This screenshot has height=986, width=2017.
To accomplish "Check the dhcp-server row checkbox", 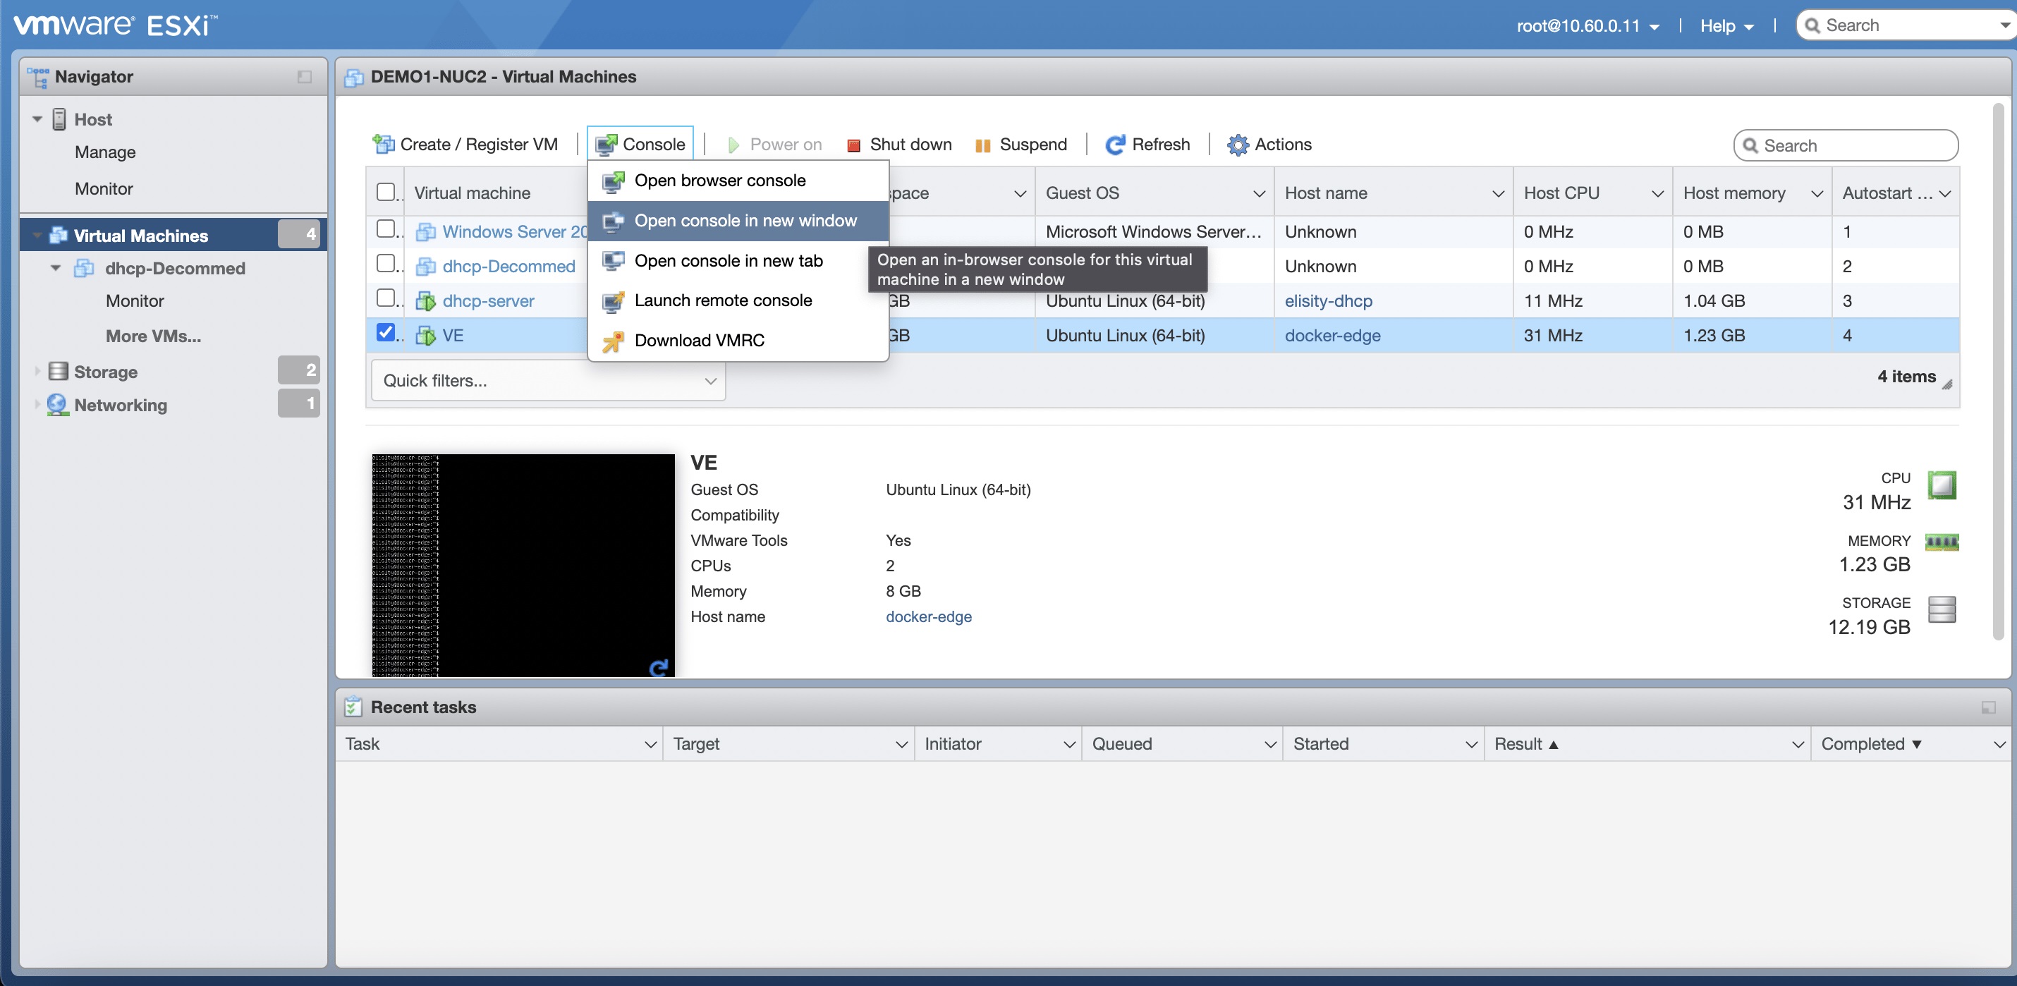I will (x=385, y=298).
